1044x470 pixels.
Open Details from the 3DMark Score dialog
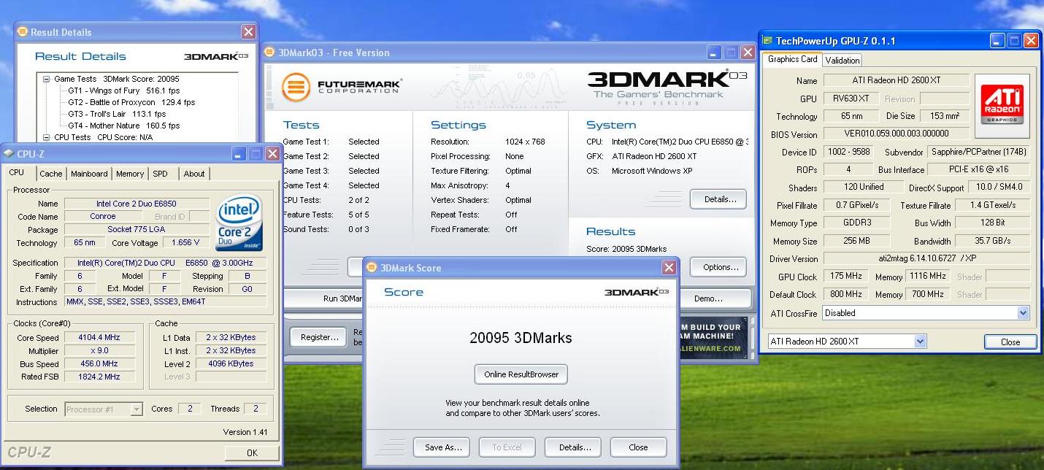(573, 447)
